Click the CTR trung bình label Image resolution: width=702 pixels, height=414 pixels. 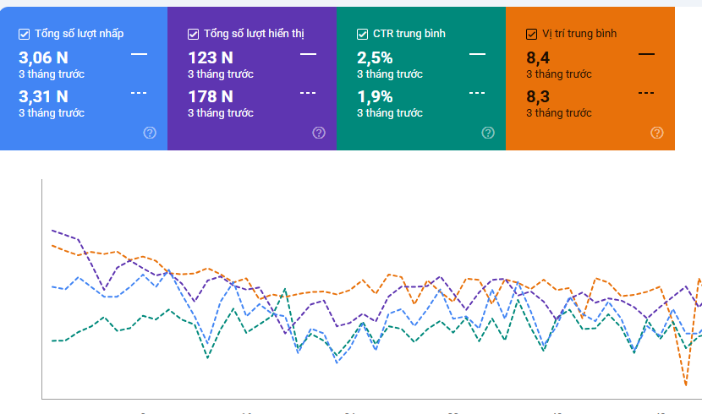pyautogui.click(x=409, y=34)
